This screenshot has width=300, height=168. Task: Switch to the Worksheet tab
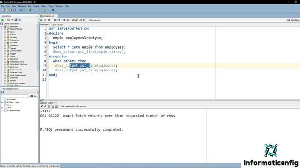pyautogui.click(x=45, y=25)
